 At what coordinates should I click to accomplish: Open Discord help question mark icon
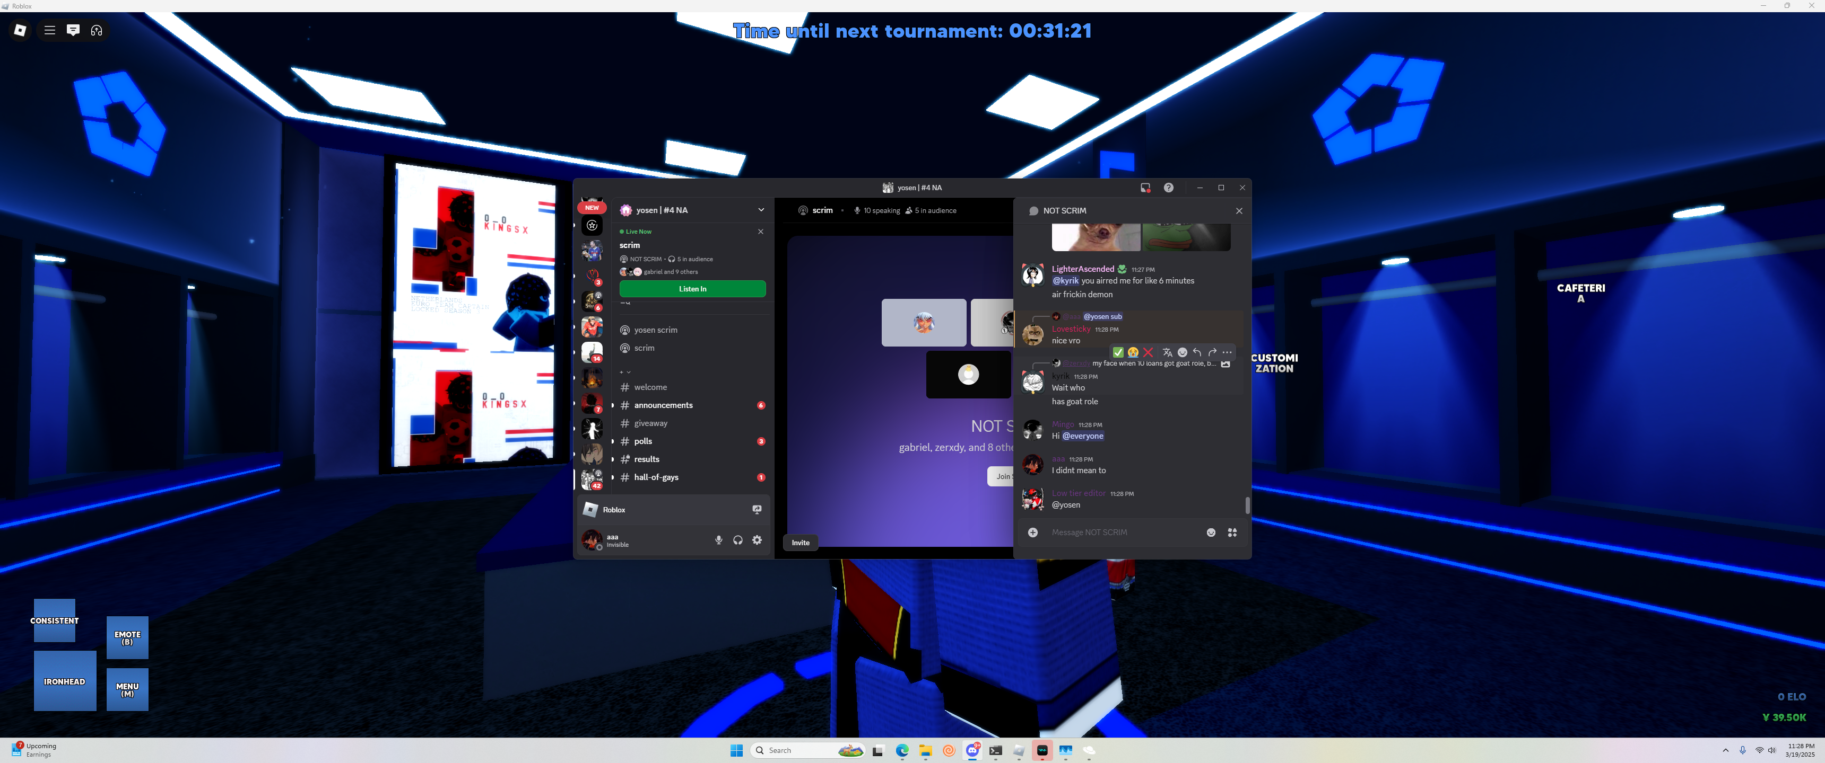(x=1168, y=188)
